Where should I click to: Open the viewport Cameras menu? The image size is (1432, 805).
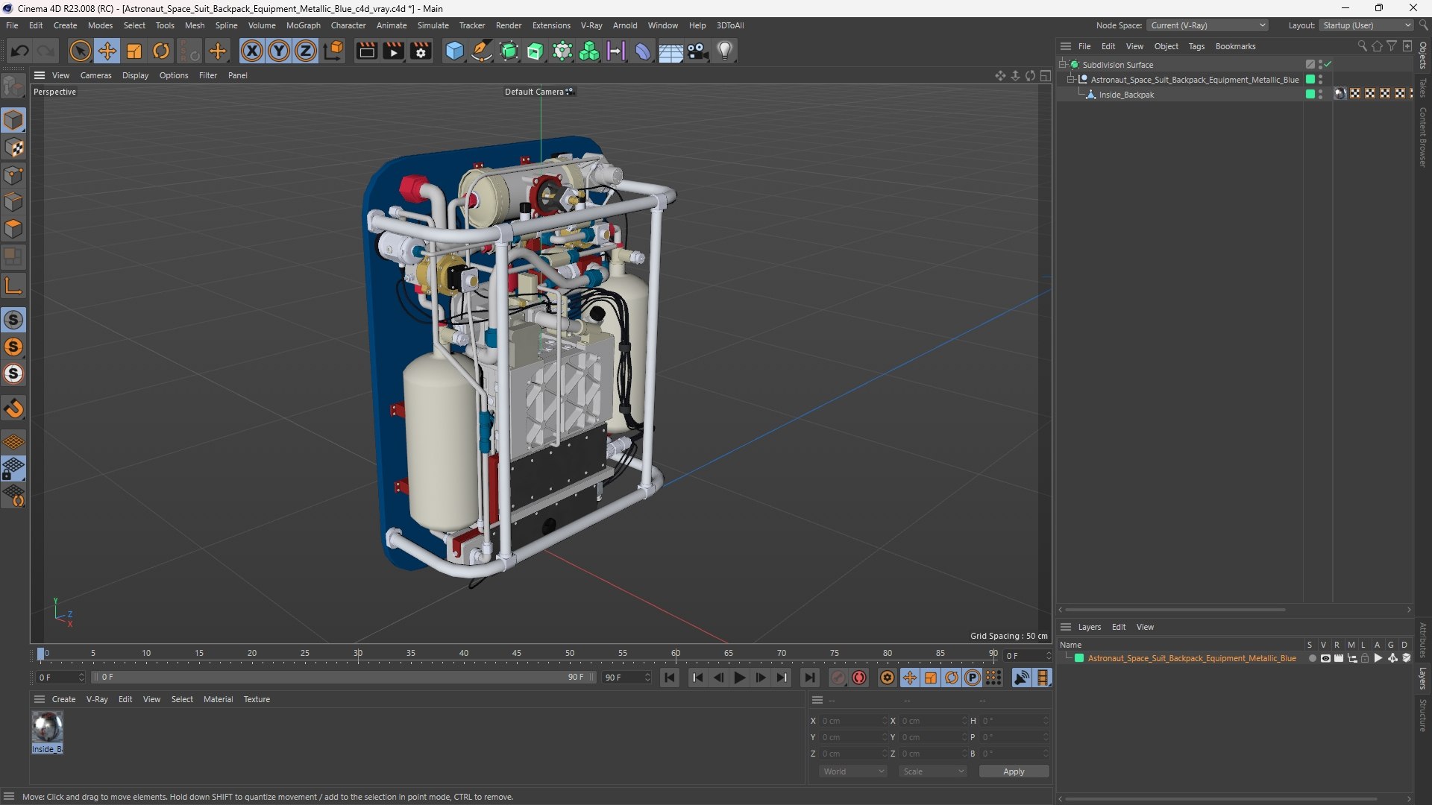tap(95, 75)
